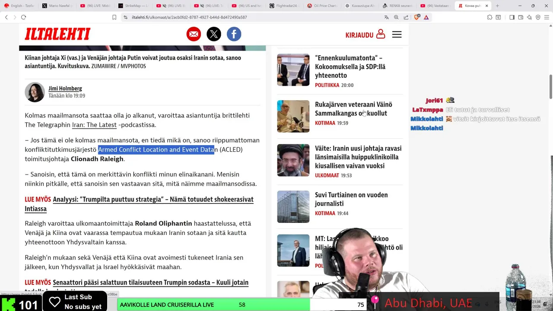The width and height of the screenshot is (553, 311).
Task: Share the article on X icon
Action: tap(214, 34)
